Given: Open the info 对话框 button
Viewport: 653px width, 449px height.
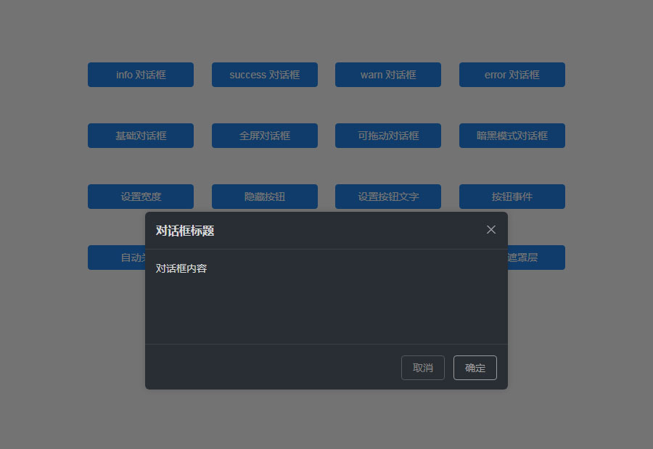Looking at the screenshot, I should pos(141,75).
